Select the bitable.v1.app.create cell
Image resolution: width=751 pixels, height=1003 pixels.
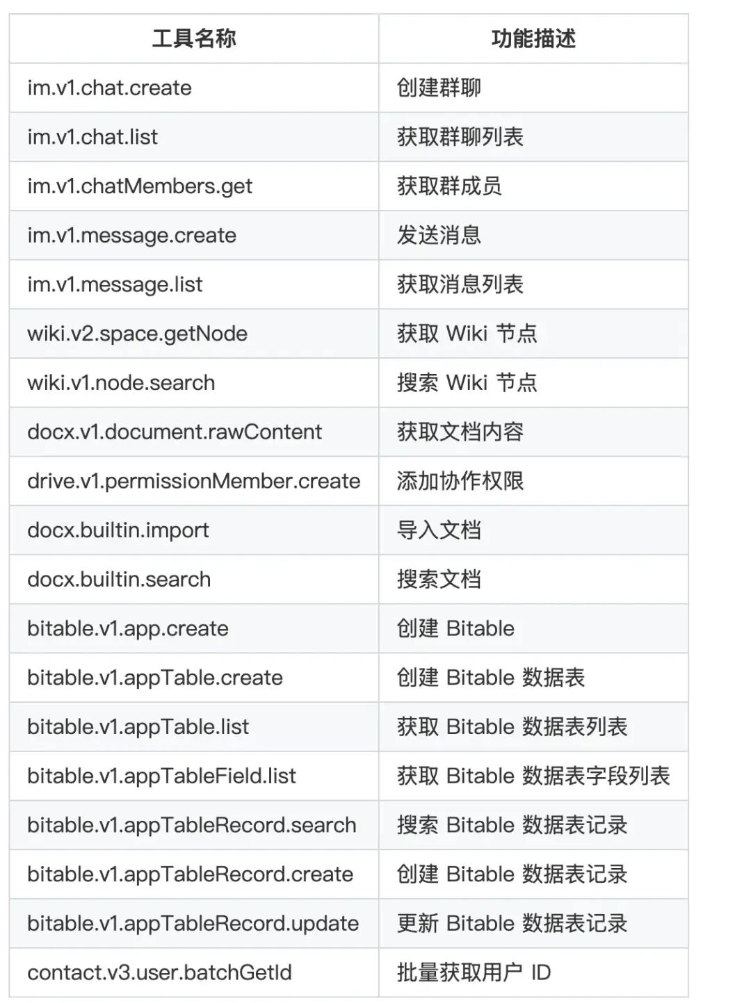point(128,629)
